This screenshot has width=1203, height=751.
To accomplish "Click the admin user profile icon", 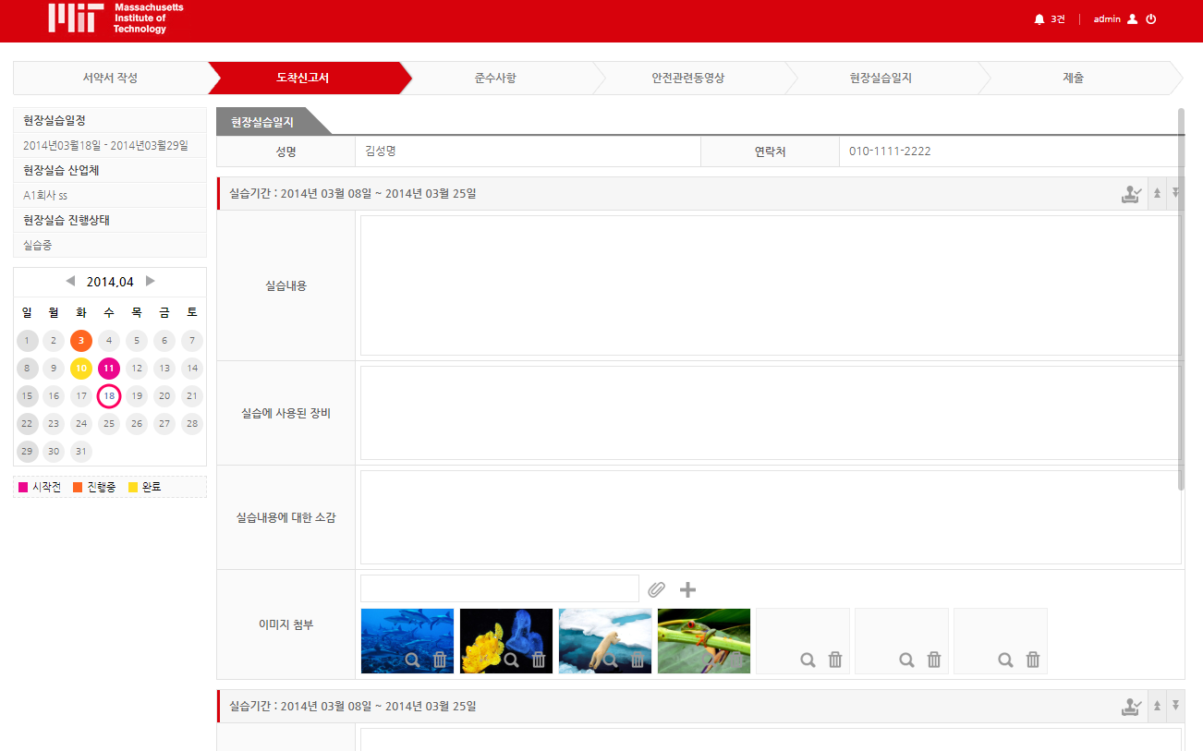I will (x=1131, y=18).
